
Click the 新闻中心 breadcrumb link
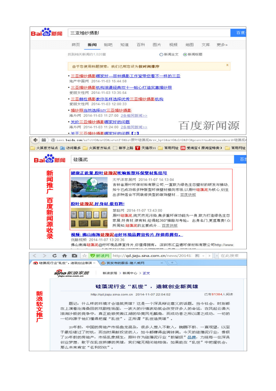pos(130,273)
